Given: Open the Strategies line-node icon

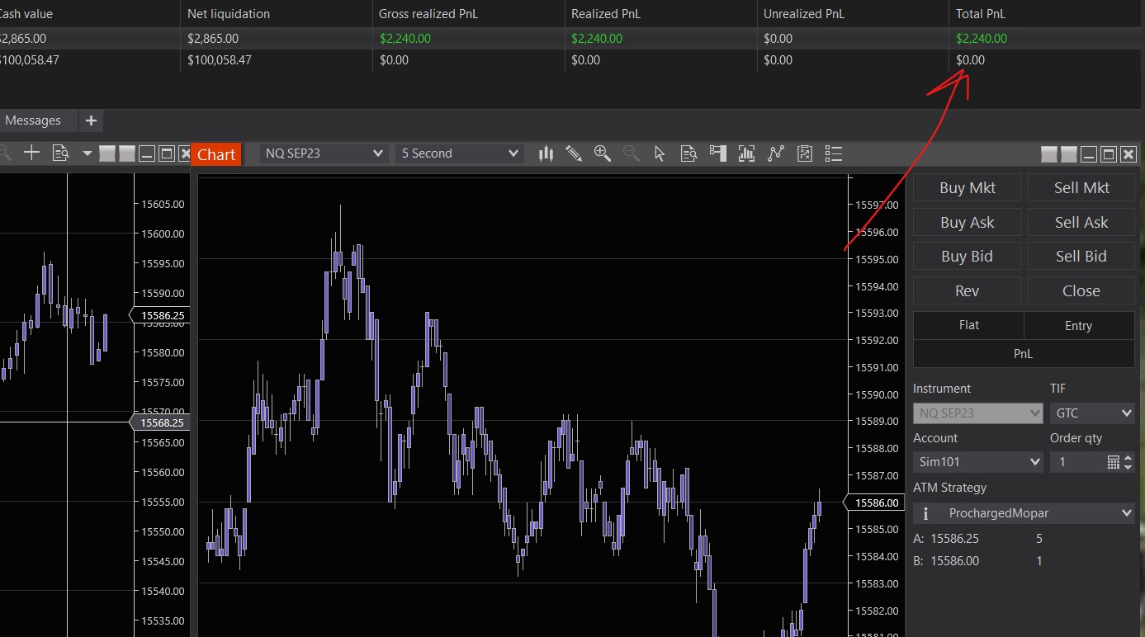Looking at the screenshot, I should 775,153.
